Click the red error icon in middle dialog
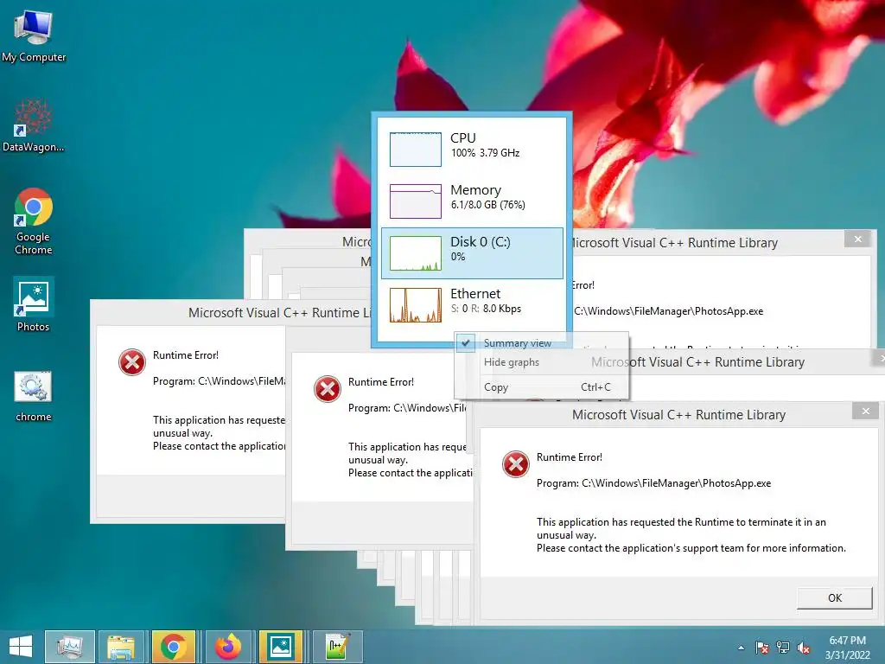885x664 pixels. click(x=328, y=389)
